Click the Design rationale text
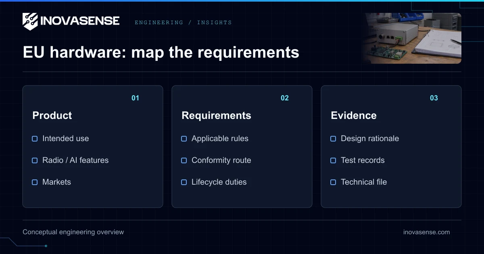Viewport: 484px width, 254px height. pyautogui.click(x=370, y=139)
